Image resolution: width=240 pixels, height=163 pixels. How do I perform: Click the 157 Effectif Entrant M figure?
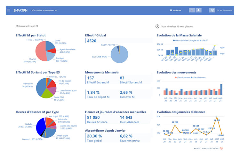point(91,78)
